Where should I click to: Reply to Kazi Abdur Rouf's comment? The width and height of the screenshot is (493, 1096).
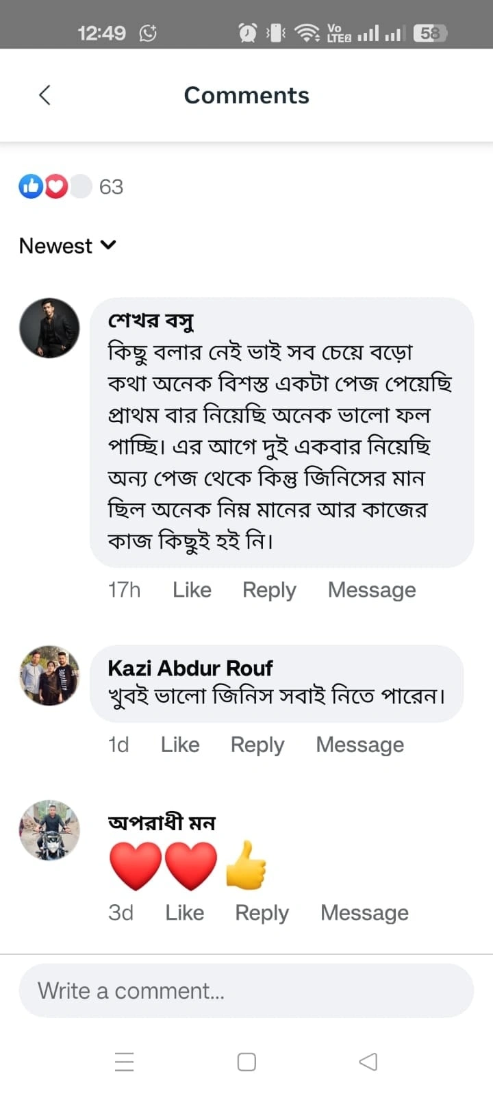[x=257, y=745]
